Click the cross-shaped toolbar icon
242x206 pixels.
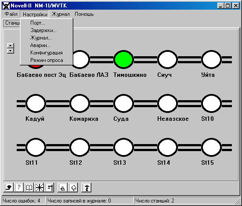click(87, 188)
